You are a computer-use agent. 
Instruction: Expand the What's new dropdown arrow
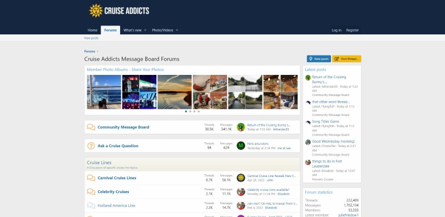[145, 30]
